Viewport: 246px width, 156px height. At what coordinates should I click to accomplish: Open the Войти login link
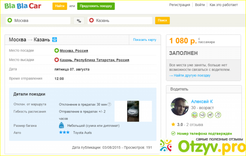[200, 5]
